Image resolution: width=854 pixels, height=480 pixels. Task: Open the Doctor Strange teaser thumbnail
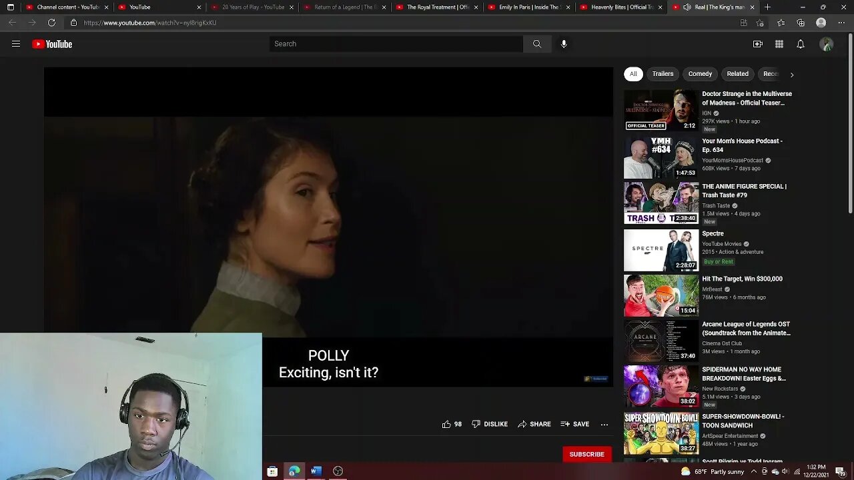click(661, 111)
